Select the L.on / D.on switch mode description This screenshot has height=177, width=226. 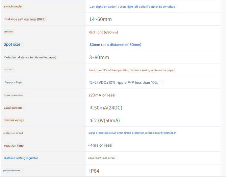click(132, 7)
